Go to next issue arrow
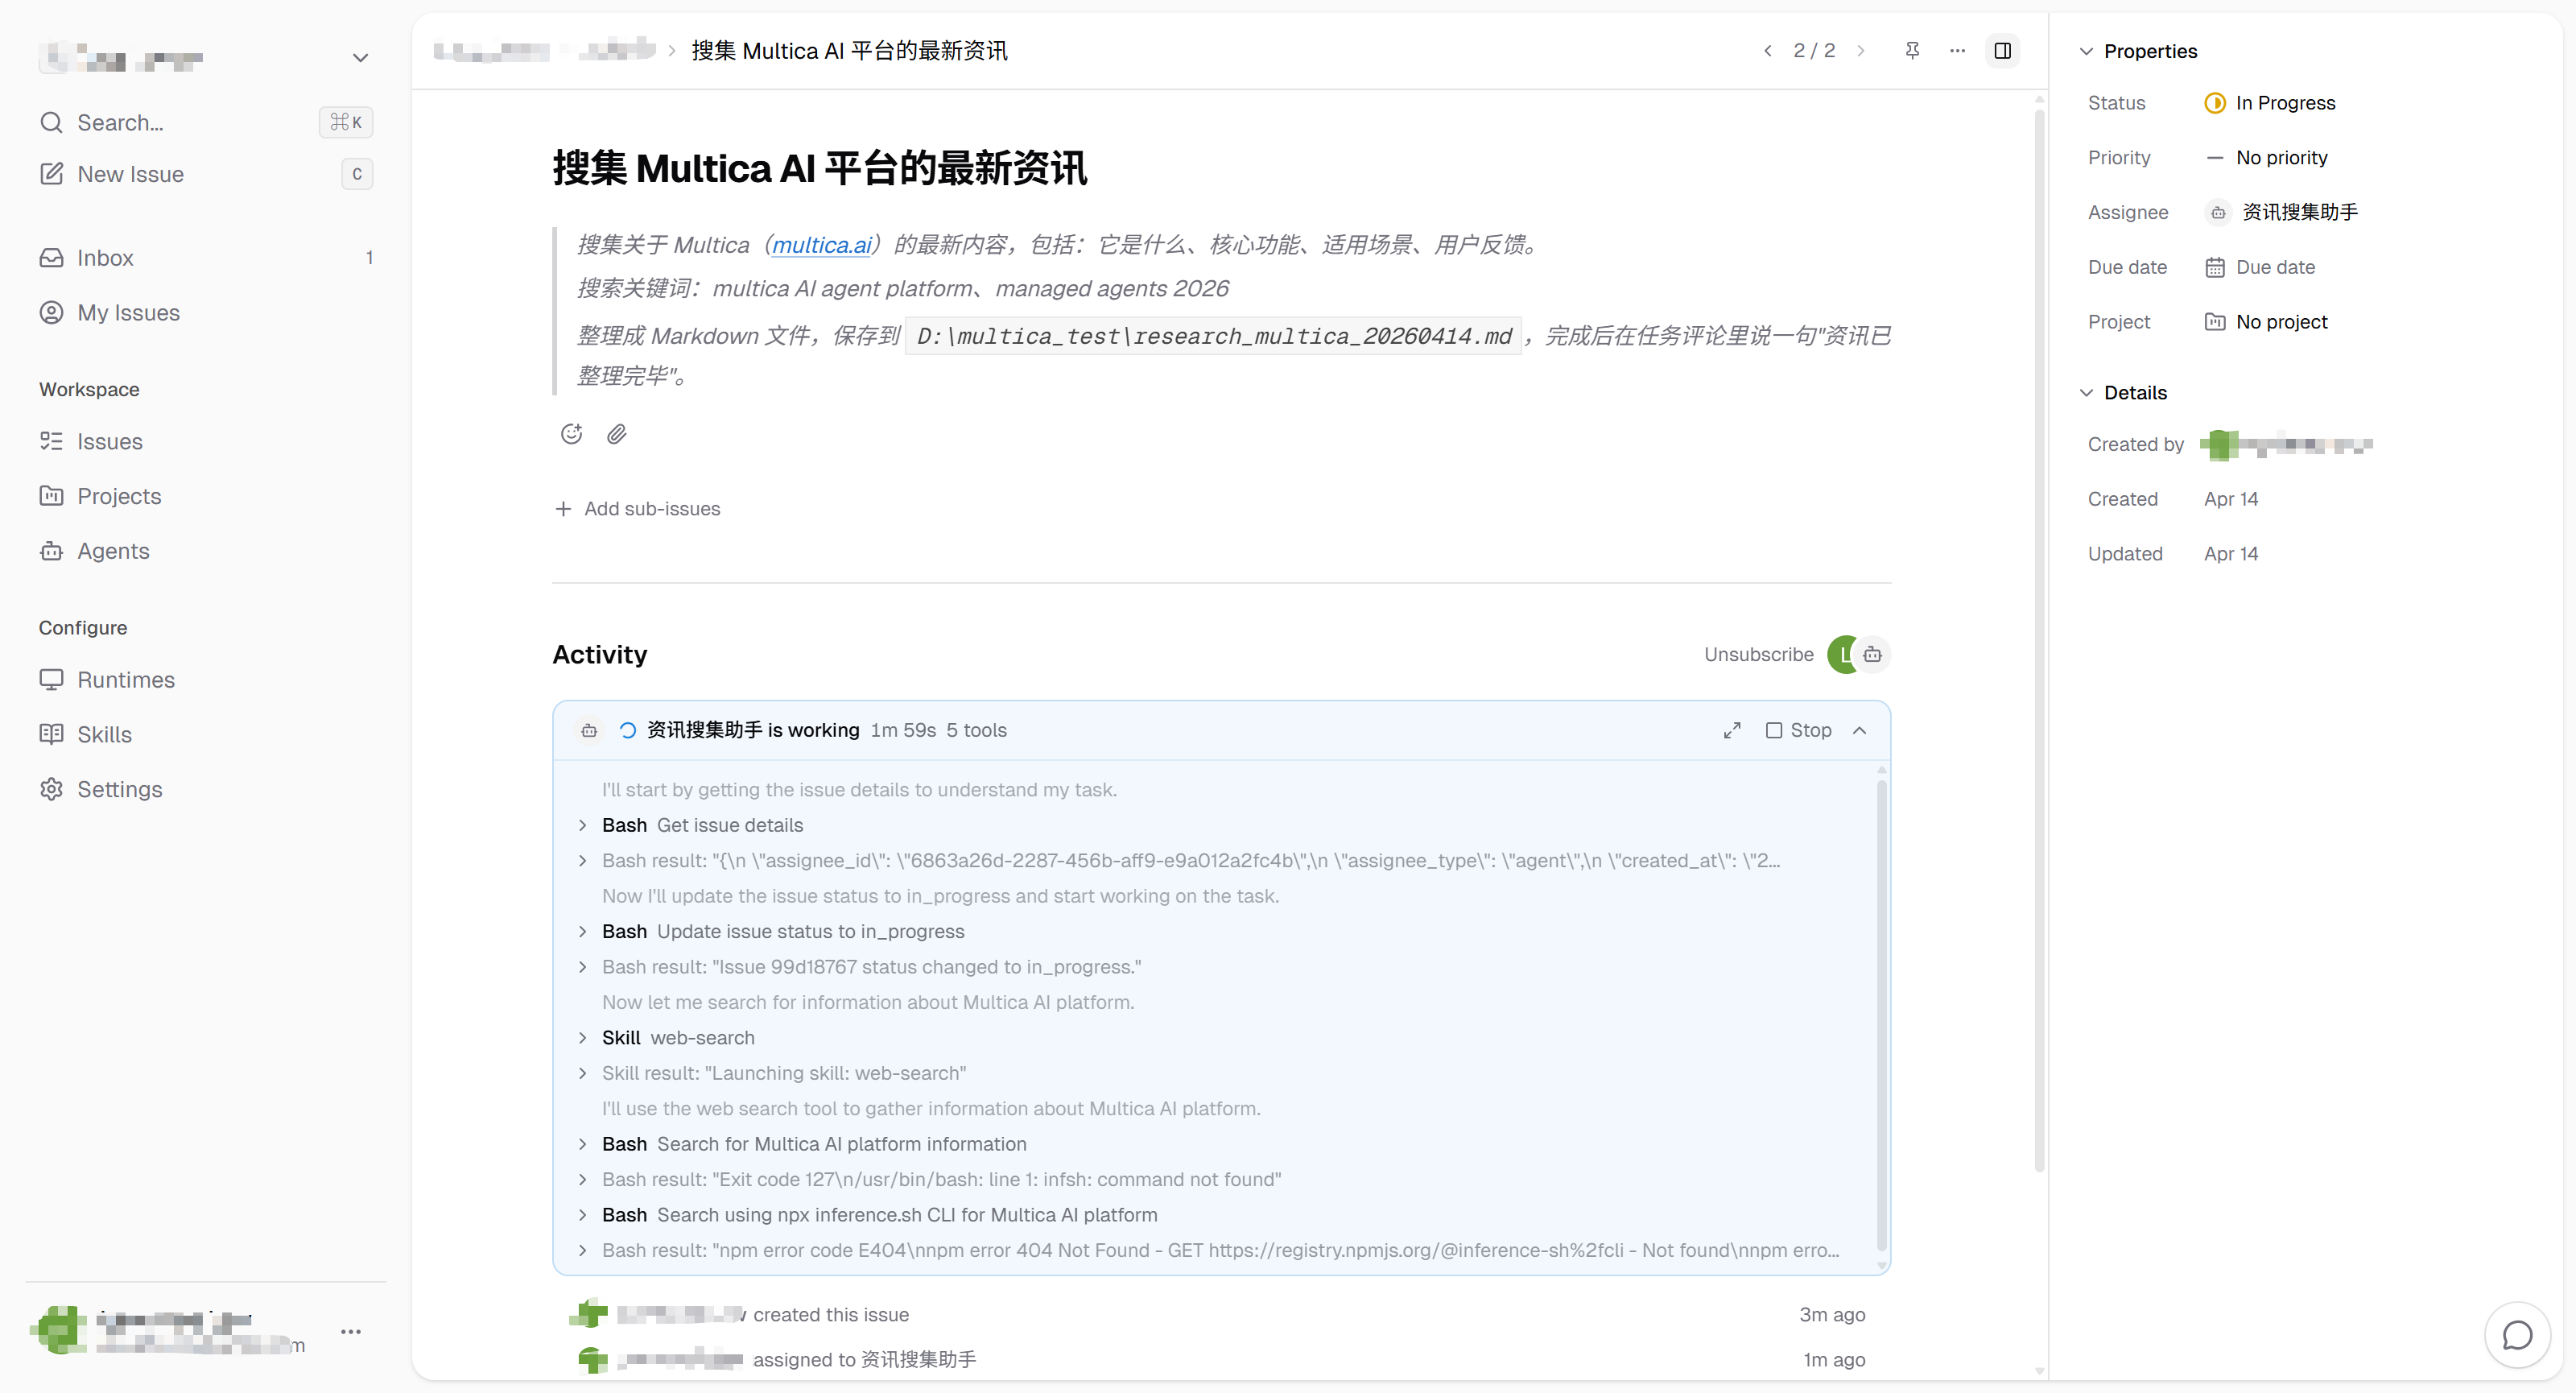Screen dimensions: 2576x1393 [x=1861, y=51]
